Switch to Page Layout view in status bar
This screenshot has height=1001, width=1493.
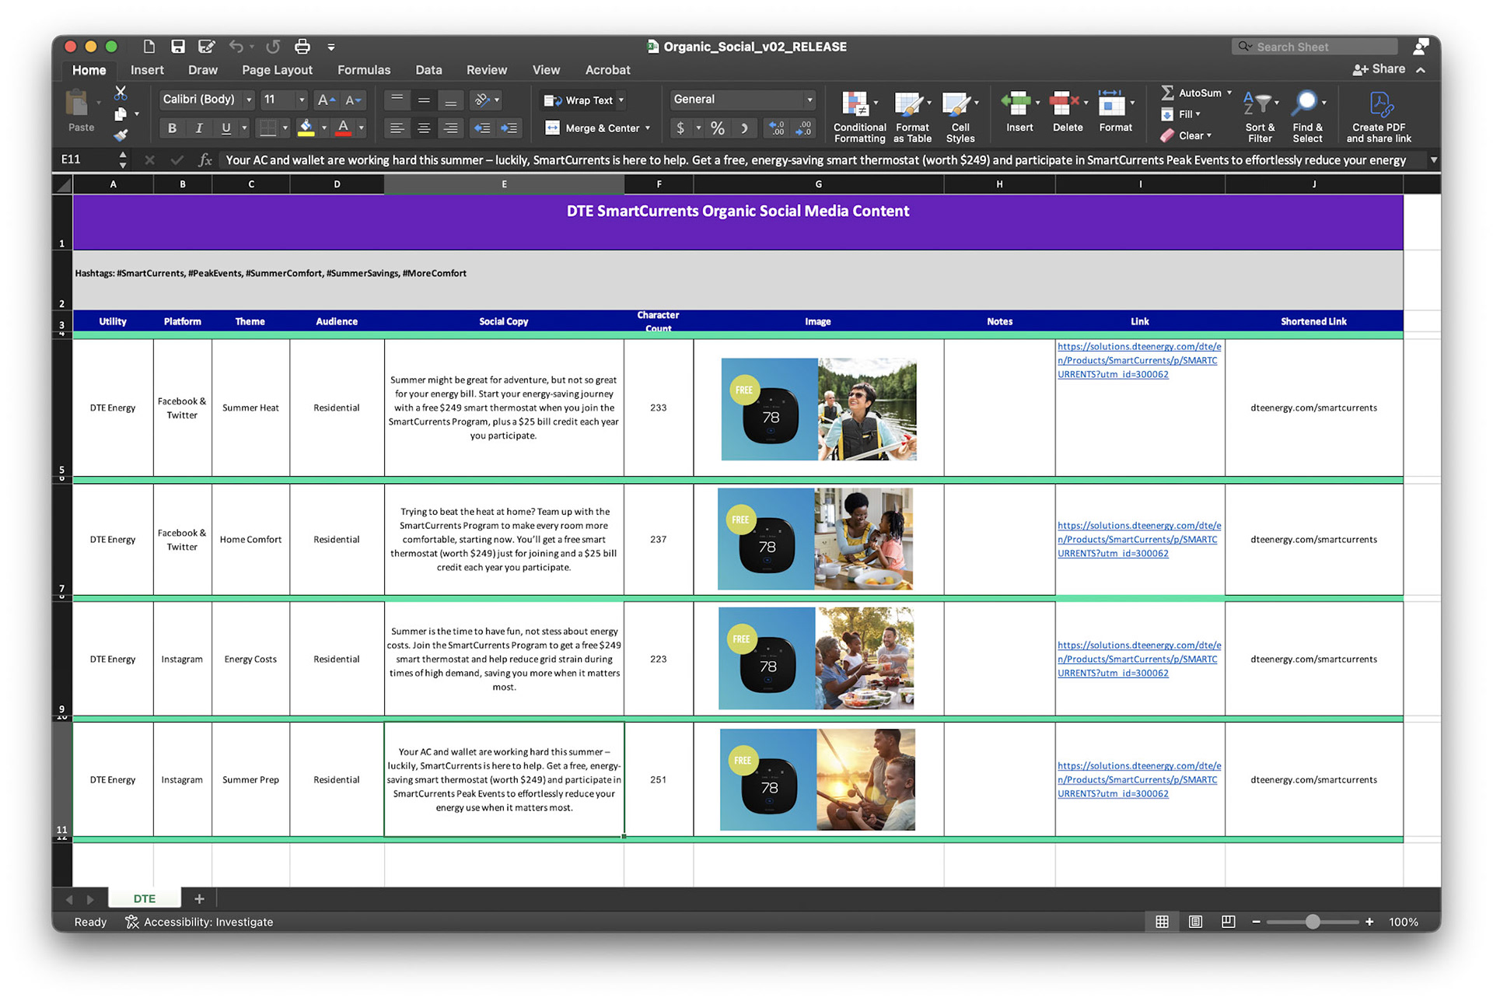click(1195, 922)
